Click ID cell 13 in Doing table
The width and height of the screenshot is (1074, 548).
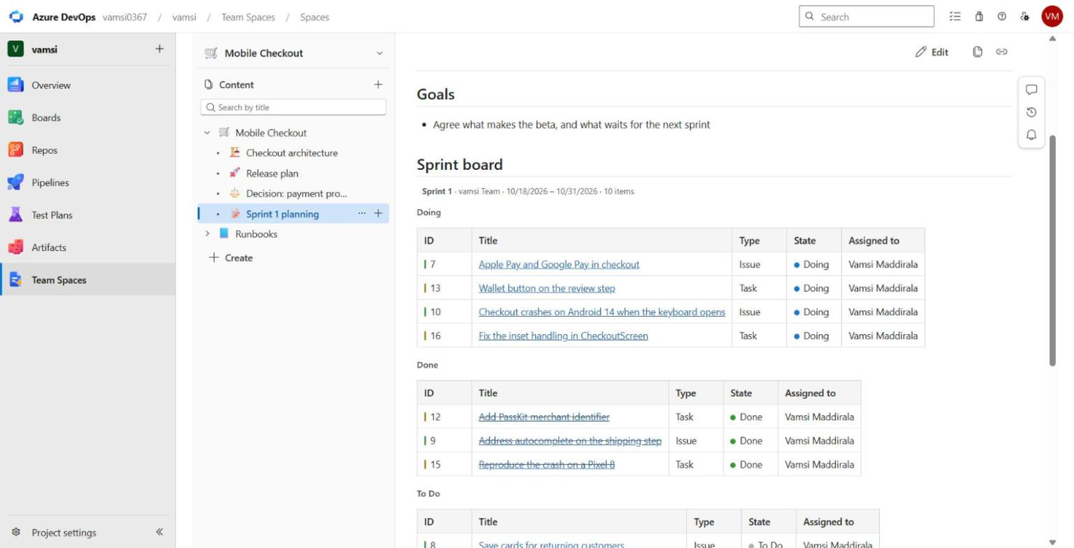444,288
